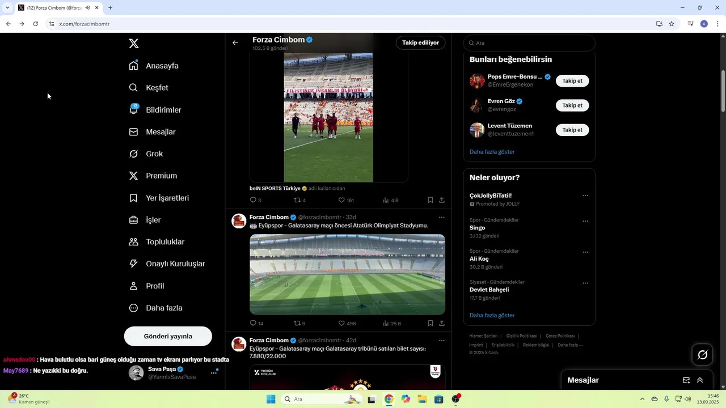Open Windows Start menu
The image size is (726, 408).
271,399
